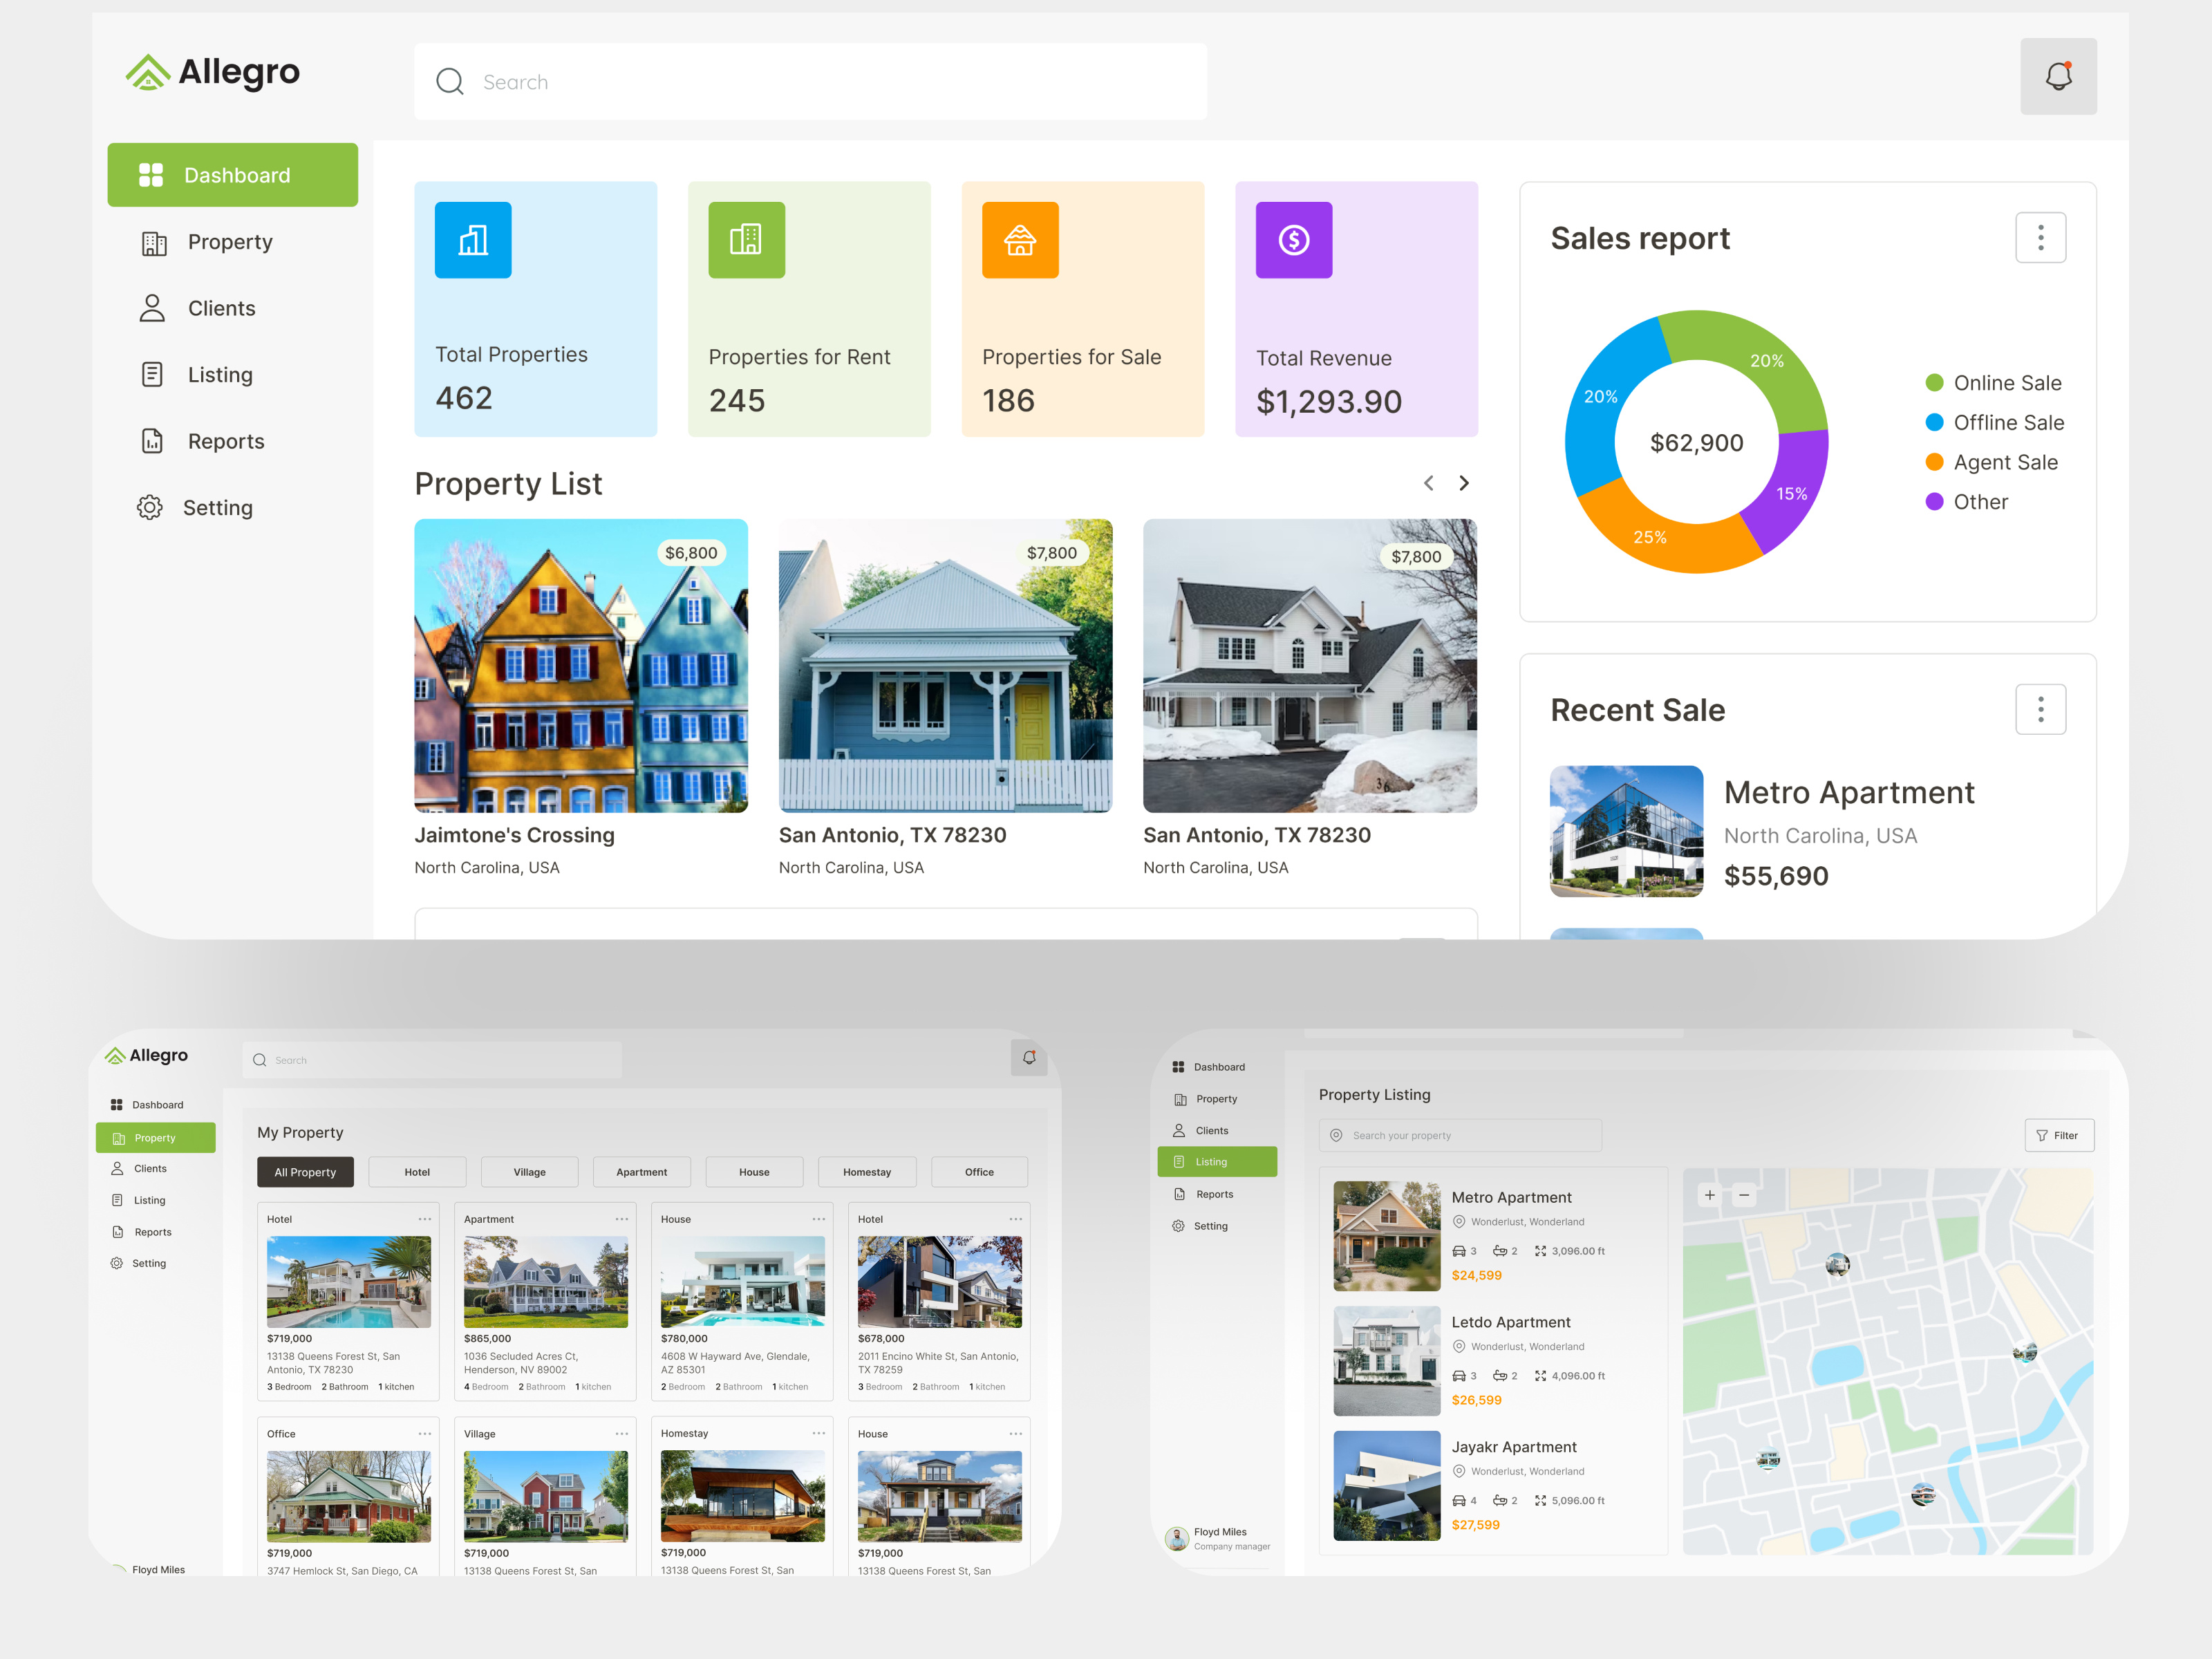The image size is (2212, 1659).
Task: Open the Sales report options menu
Action: (2040, 237)
